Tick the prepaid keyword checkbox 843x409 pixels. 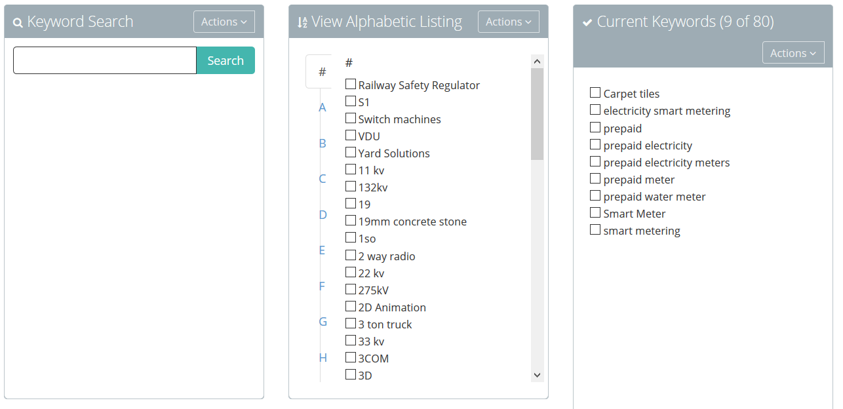click(x=595, y=127)
